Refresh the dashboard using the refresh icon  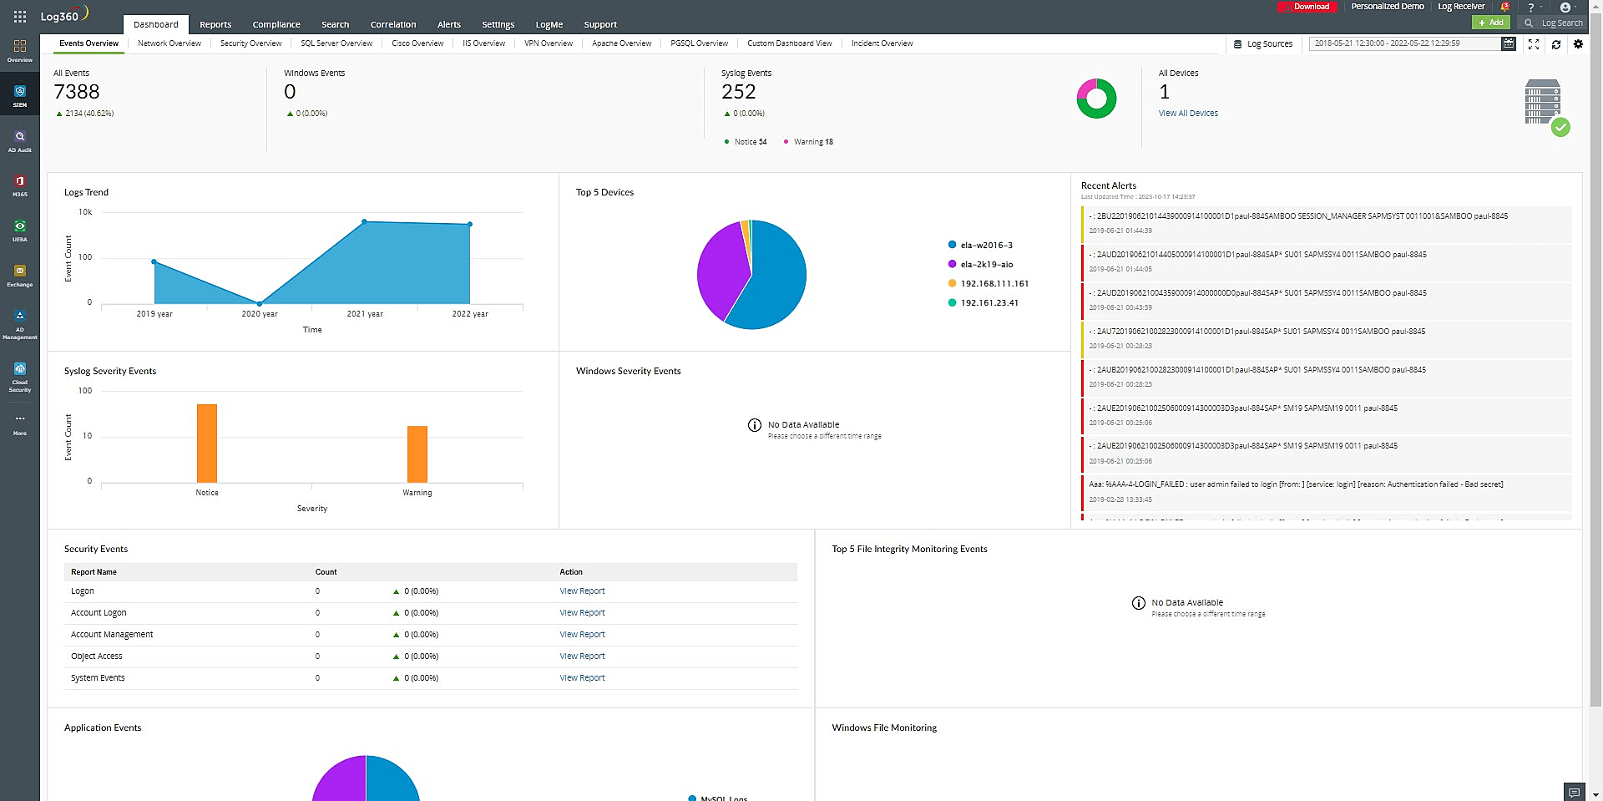(1555, 44)
